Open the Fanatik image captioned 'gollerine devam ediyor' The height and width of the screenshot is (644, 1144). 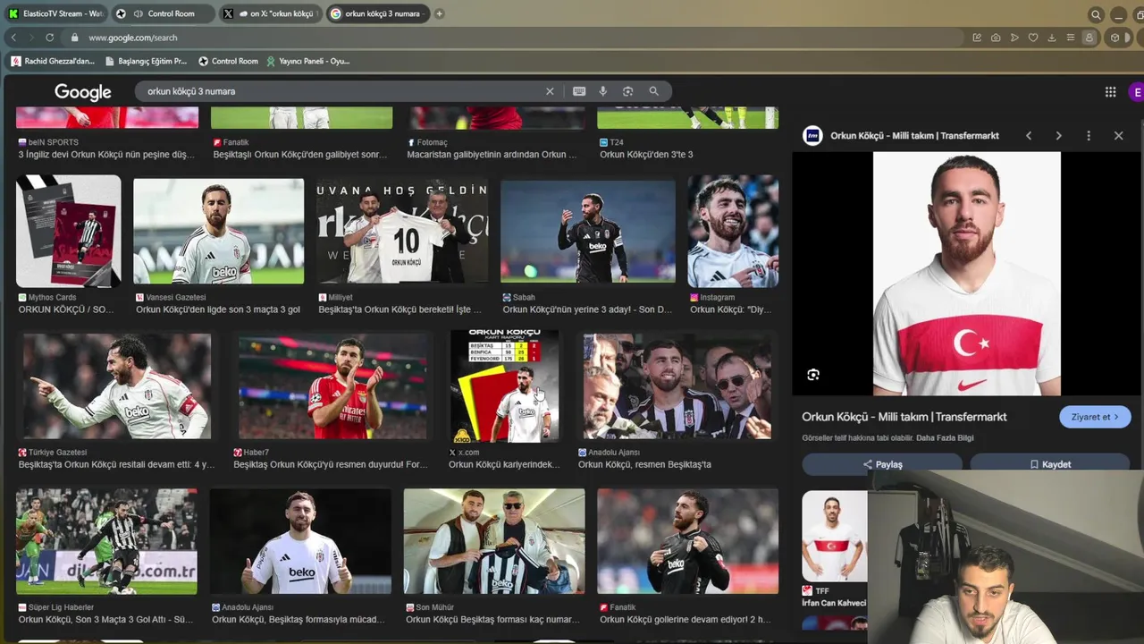pos(688,542)
